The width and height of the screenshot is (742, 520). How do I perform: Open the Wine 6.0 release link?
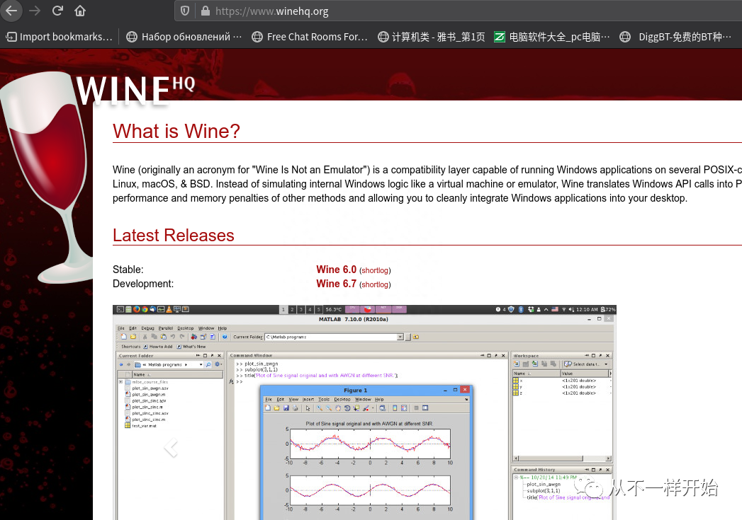(336, 270)
